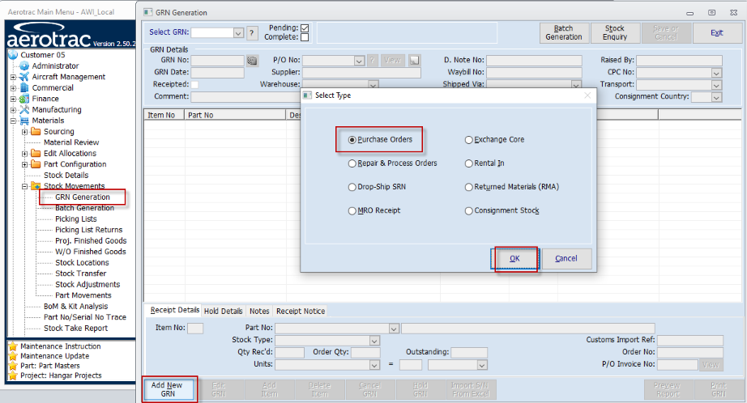This screenshot has height=403, width=747.
Task: Click the Stock Movements open folder icon
Action: tap(36, 186)
